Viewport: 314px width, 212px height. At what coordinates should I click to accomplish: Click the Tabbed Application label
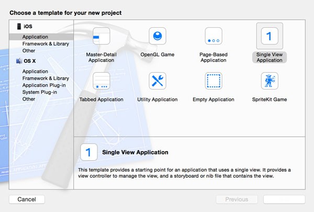pos(102,99)
